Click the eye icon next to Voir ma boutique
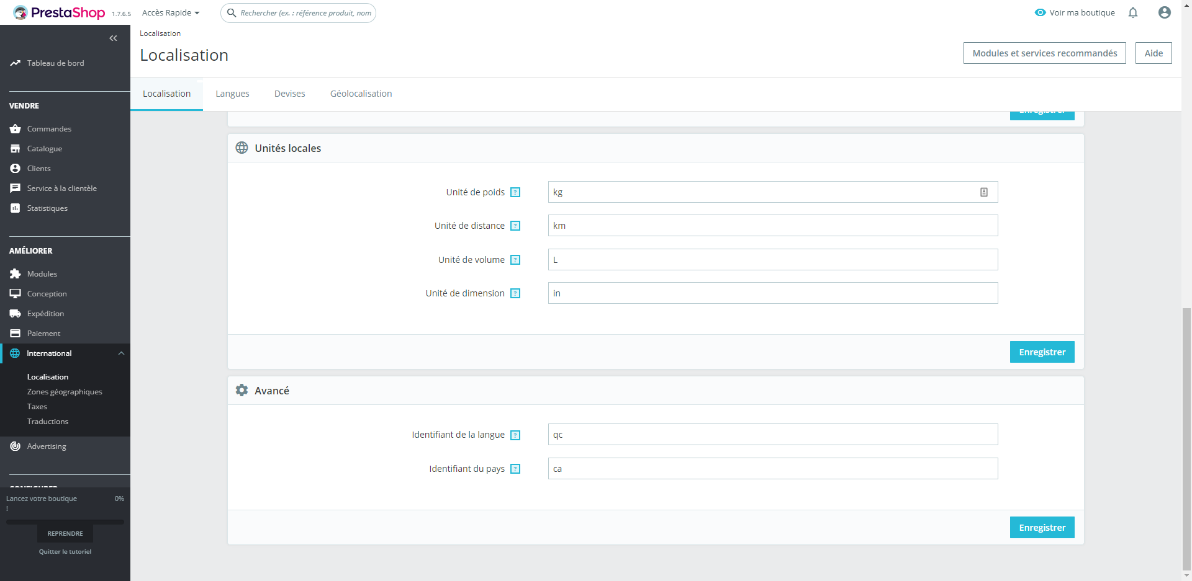The height and width of the screenshot is (581, 1192). [x=1039, y=12]
